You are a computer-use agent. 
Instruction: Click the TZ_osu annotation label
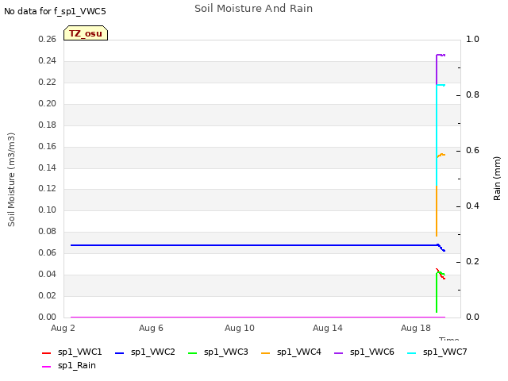click(x=86, y=33)
